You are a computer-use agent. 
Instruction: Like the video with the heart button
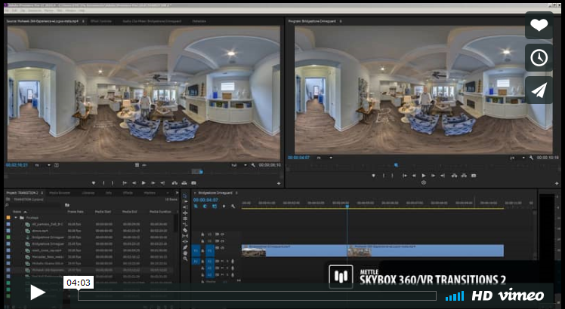tap(539, 25)
